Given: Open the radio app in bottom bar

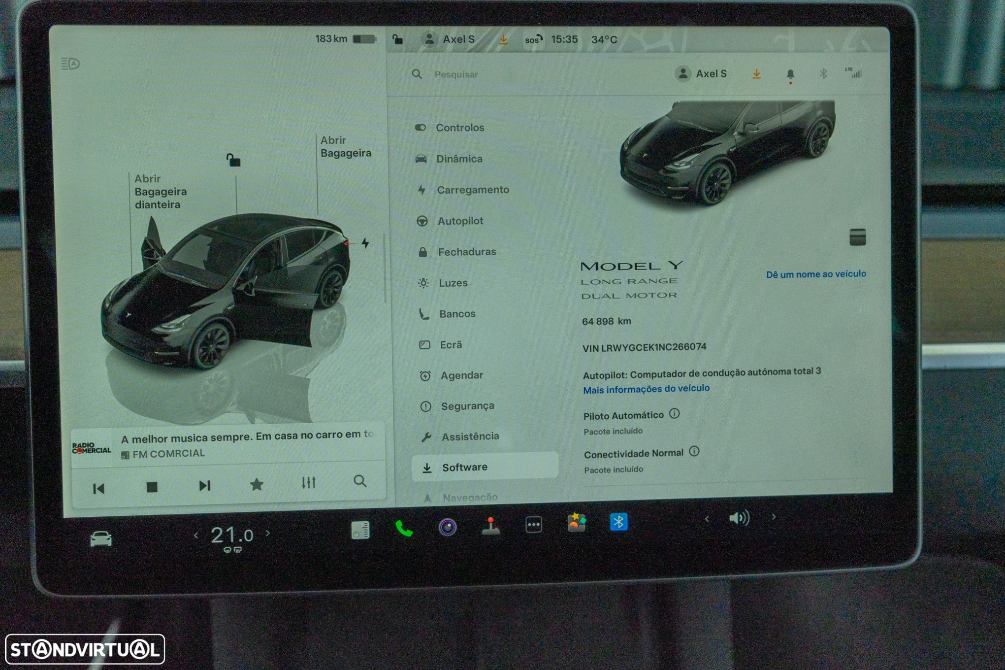Looking at the screenshot, I should tap(360, 530).
